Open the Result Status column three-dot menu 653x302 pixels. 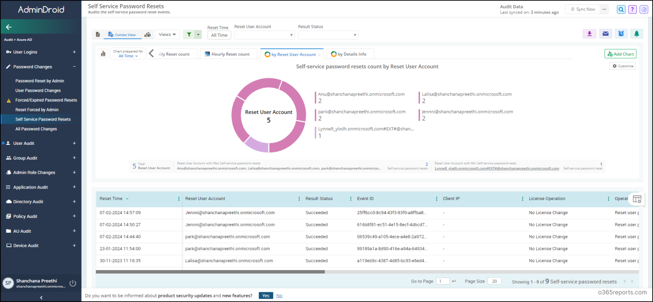click(350, 199)
